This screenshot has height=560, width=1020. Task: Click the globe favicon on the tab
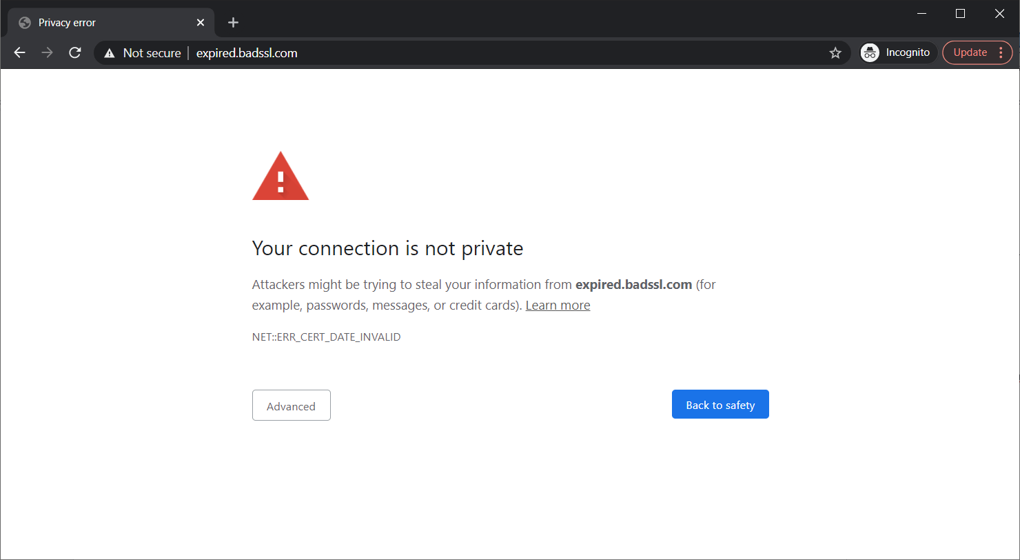tap(25, 23)
